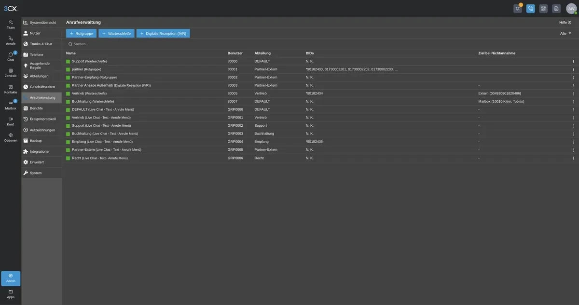The width and height of the screenshot is (579, 305).
Task: Click the blue plus Warteschleife toolbar button
Action: [116, 33]
